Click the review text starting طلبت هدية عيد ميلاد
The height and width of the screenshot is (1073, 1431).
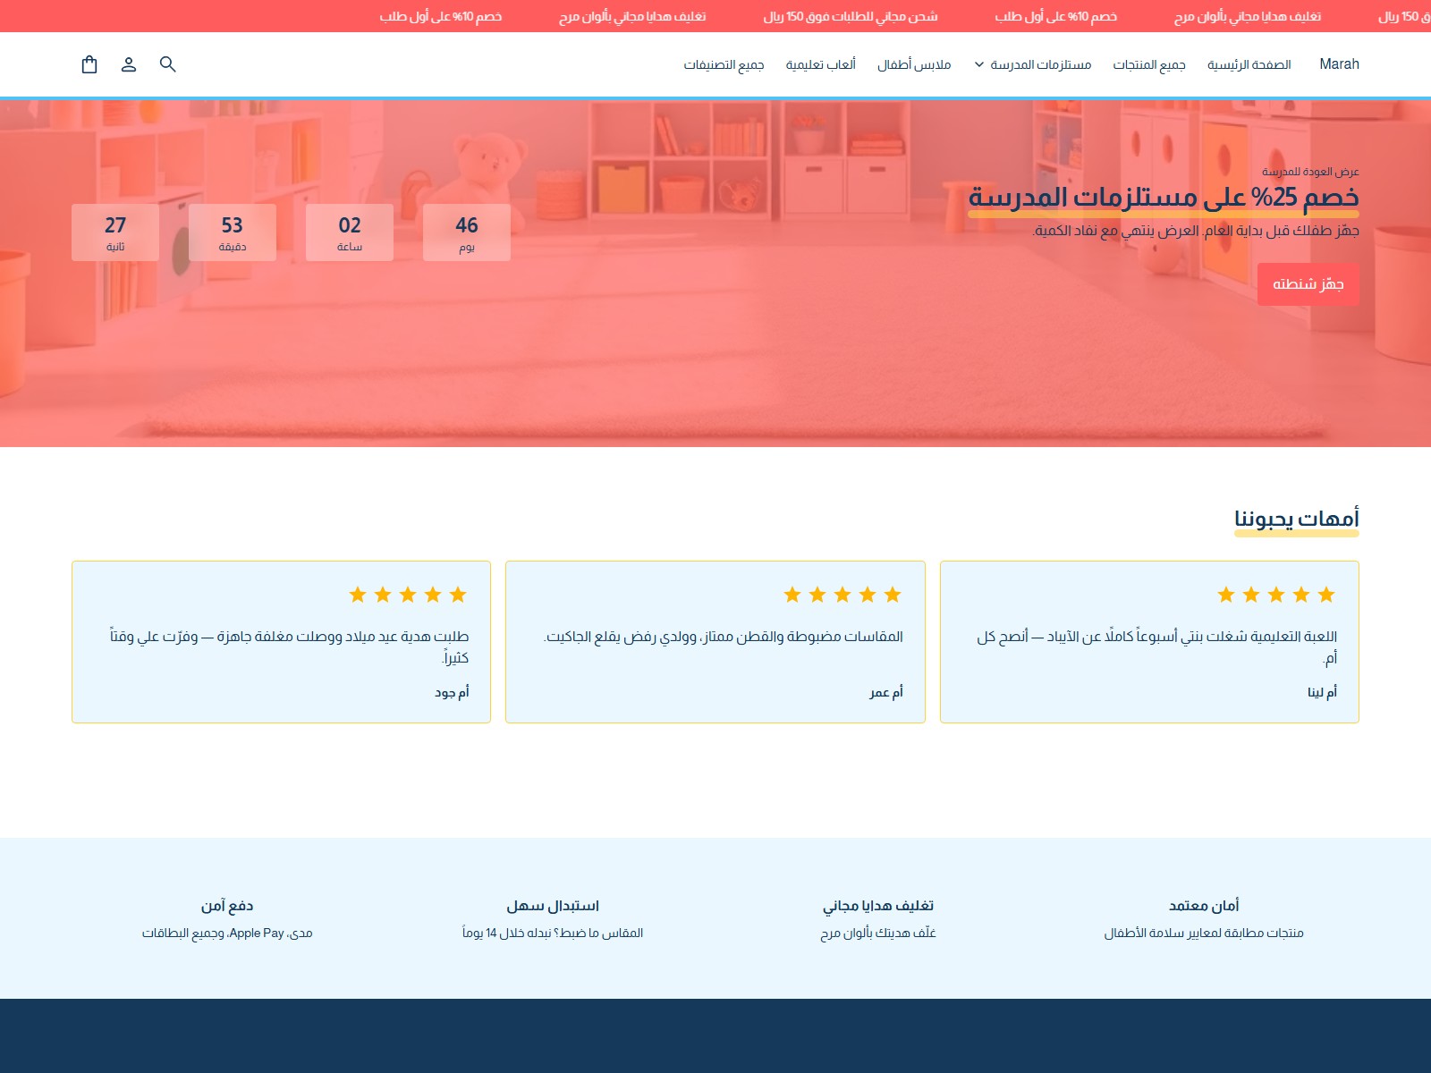point(290,647)
